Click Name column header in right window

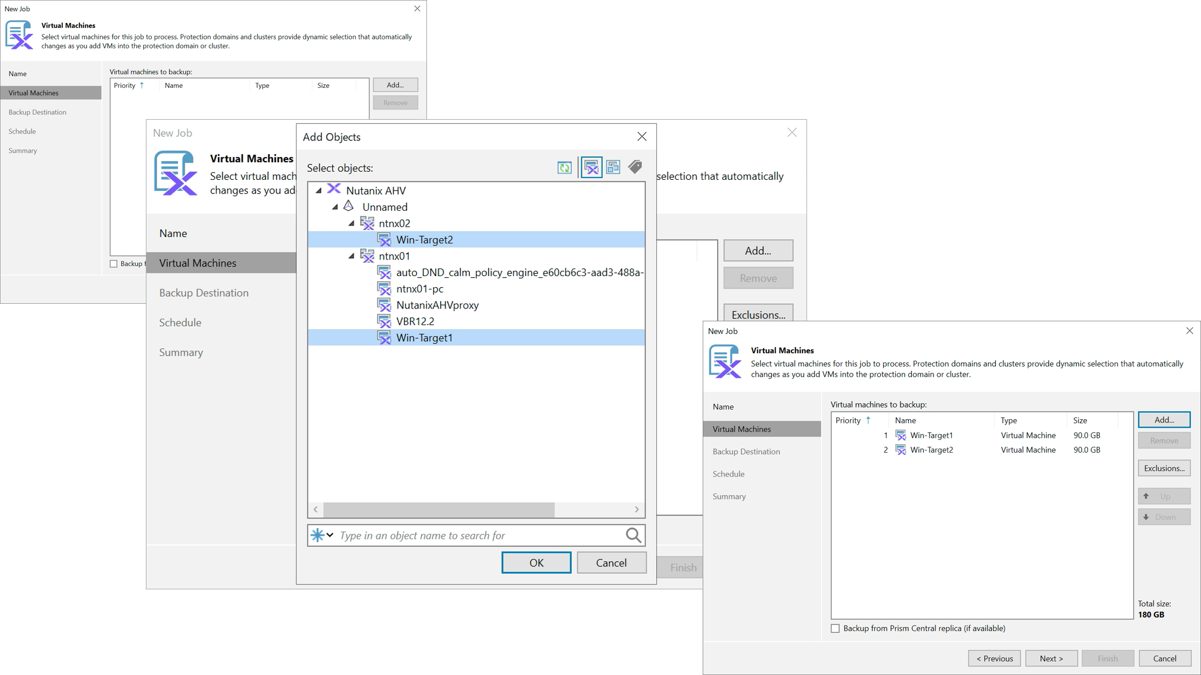941,420
